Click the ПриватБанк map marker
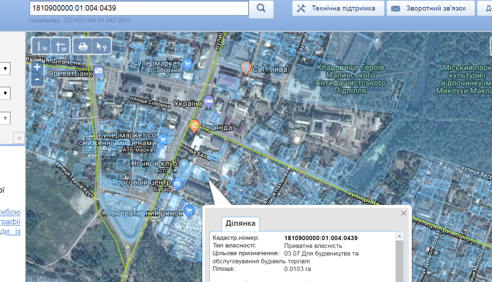 click(99, 71)
